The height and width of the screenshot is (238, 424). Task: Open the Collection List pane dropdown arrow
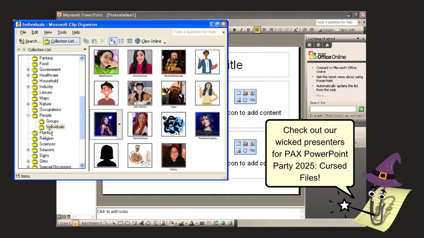coord(84,50)
